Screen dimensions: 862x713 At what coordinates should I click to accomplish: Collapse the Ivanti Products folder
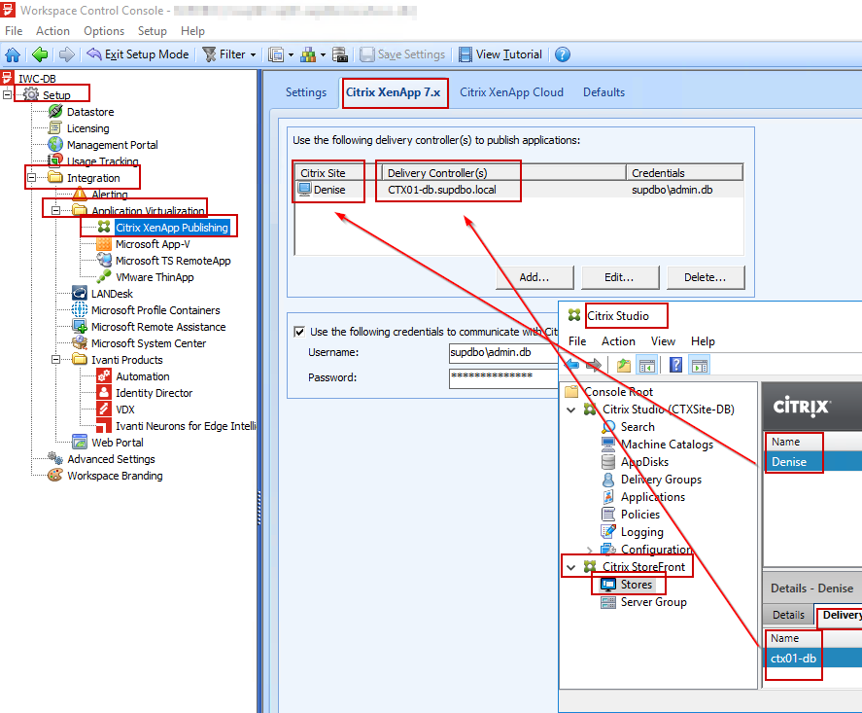tap(58, 359)
